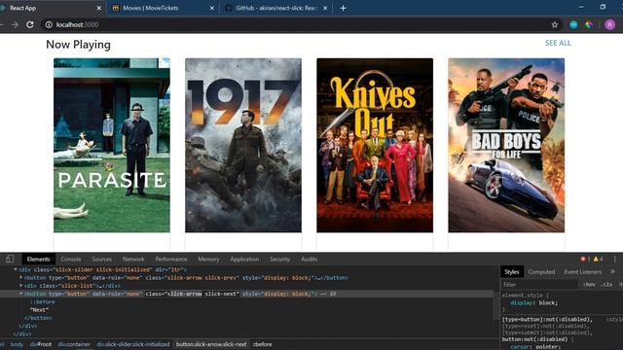Screen dimensions: 623x350
Task: Open the colorful extension icon in toolbar
Action: tap(589, 24)
